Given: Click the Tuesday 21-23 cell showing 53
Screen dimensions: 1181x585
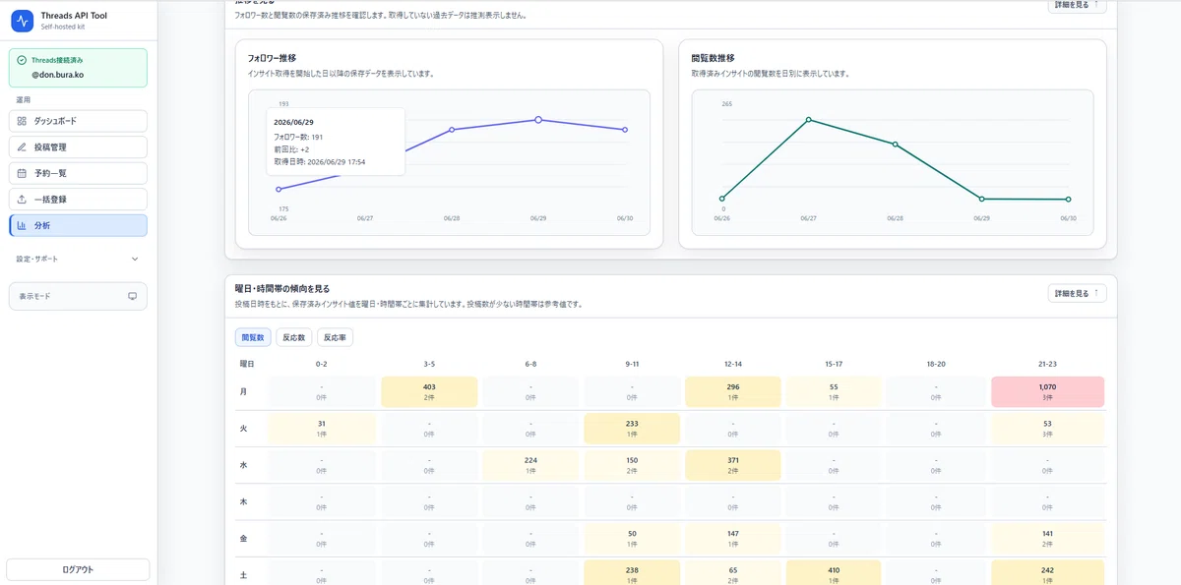Looking at the screenshot, I should (1047, 428).
